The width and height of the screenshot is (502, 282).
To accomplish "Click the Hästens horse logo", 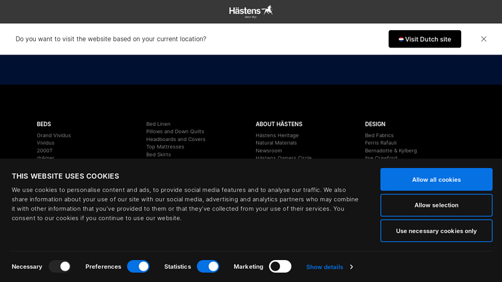I will pos(250,11).
